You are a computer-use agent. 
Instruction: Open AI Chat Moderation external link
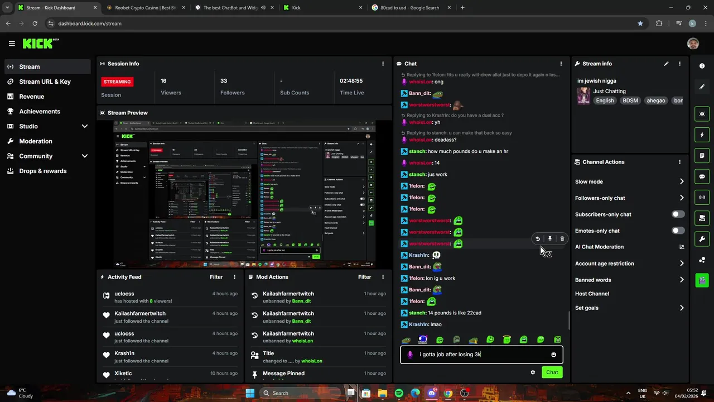tap(682, 247)
